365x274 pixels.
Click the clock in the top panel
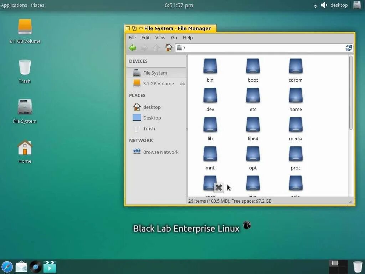[x=179, y=5]
